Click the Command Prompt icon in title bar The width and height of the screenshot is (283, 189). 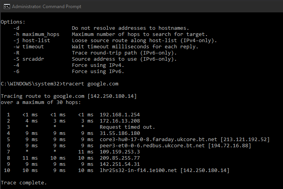(x=5, y=7)
